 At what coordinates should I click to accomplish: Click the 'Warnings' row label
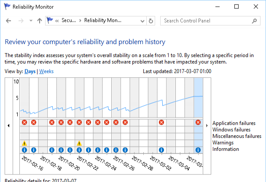click(x=223, y=143)
